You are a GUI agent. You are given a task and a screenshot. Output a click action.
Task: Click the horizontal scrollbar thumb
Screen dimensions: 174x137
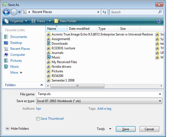(77, 86)
